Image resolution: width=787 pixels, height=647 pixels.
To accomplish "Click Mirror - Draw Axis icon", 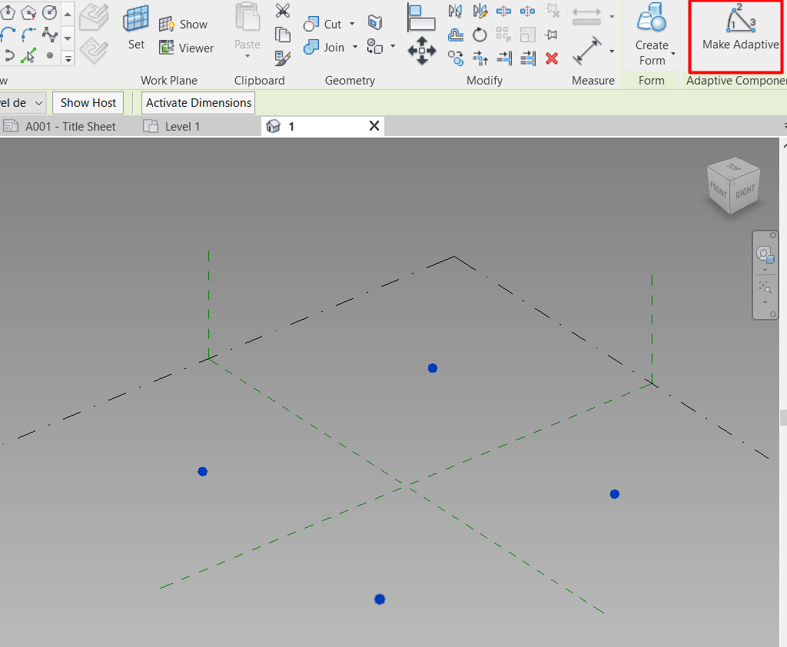I will tap(480, 11).
